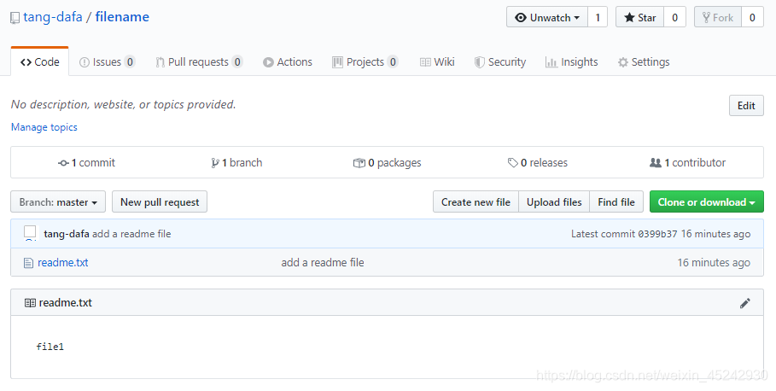
Task: Click New pull request button
Action: coord(160,202)
